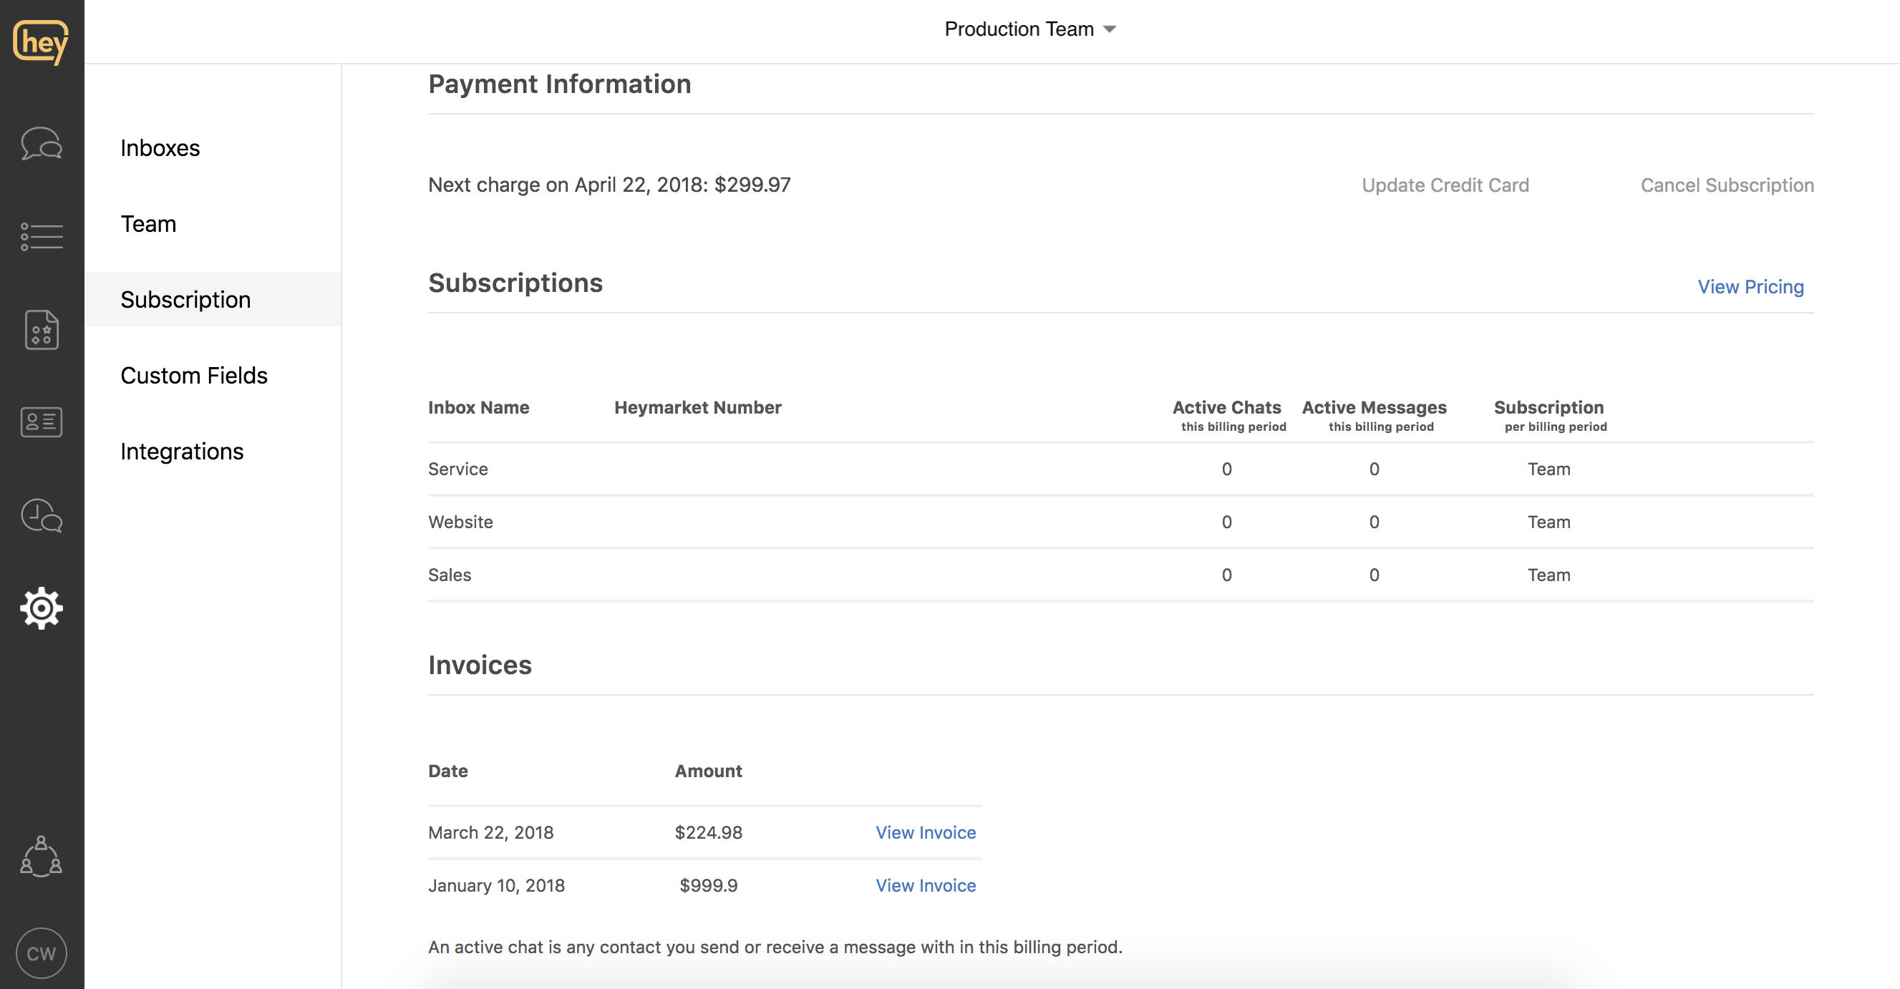1900x989 pixels.
Task: Go to Team settings
Action: [148, 224]
